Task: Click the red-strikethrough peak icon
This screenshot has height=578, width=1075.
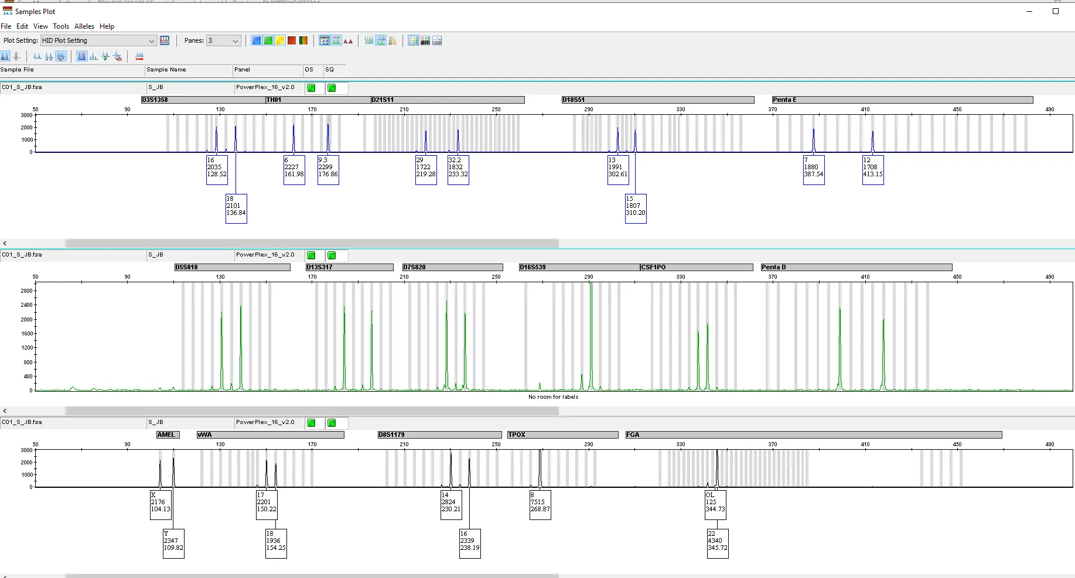Action: tap(117, 56)
